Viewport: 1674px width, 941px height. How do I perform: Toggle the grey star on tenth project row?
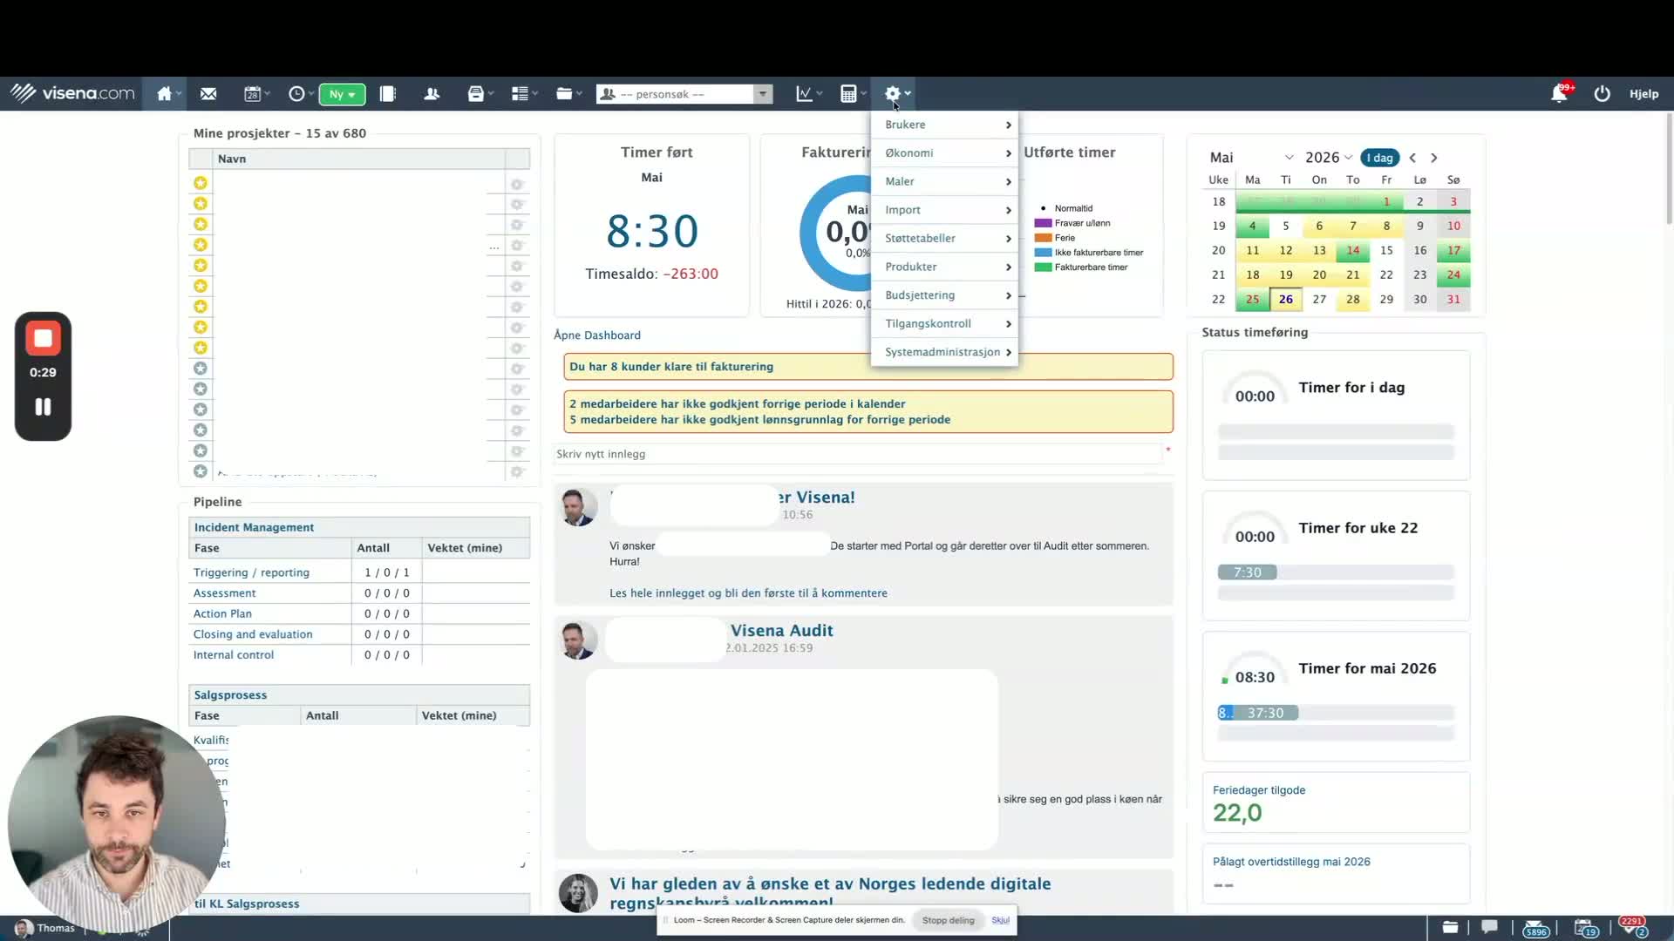201,369
